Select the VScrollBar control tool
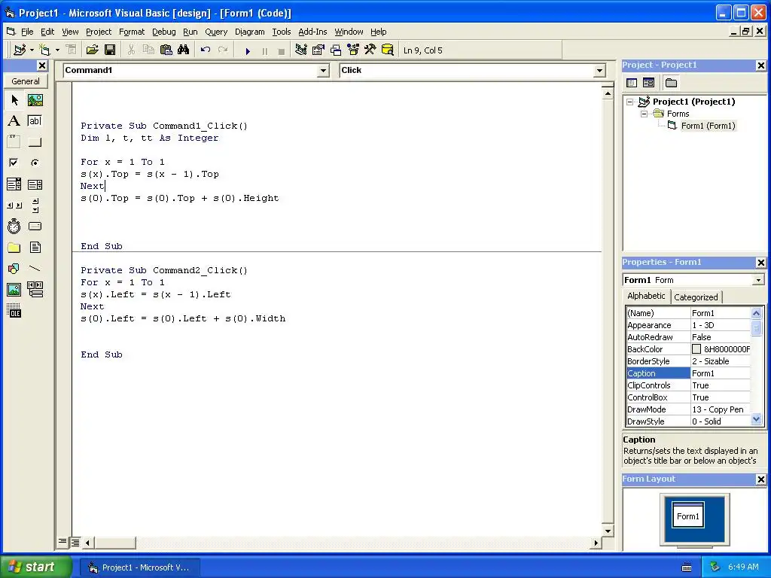Screen dimensions: 771x578 click(35, 205)
